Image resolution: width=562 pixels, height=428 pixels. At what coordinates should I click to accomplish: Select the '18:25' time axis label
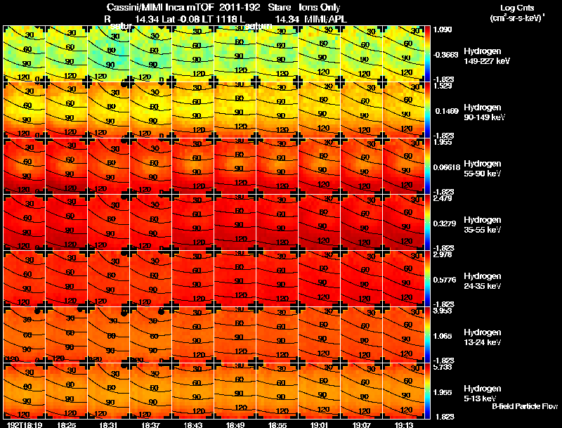(66, 424)
